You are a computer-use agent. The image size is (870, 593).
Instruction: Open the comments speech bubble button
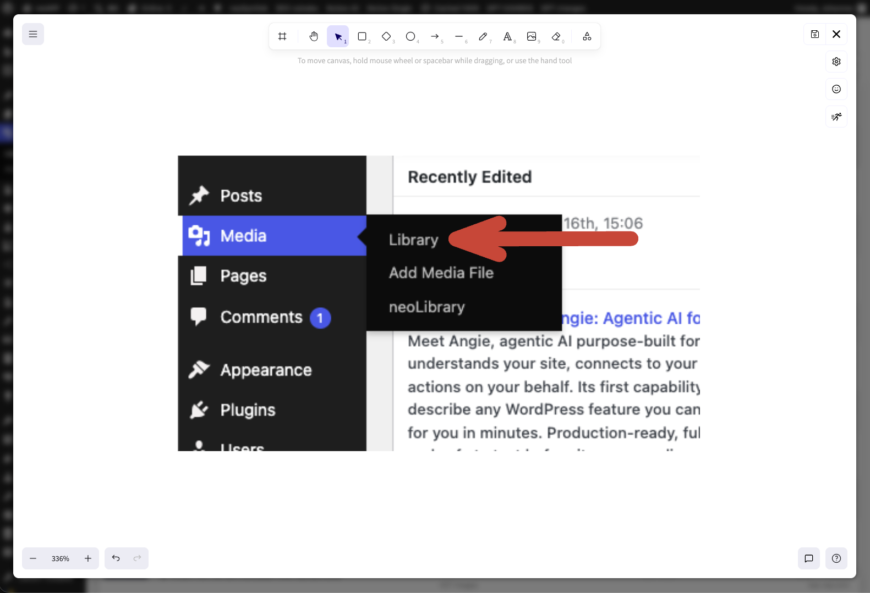pos(809,558)
